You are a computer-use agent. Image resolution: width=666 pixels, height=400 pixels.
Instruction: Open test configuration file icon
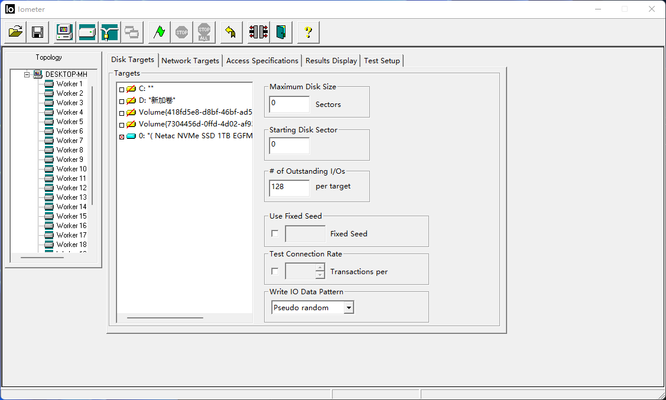[x=15, y=32]
